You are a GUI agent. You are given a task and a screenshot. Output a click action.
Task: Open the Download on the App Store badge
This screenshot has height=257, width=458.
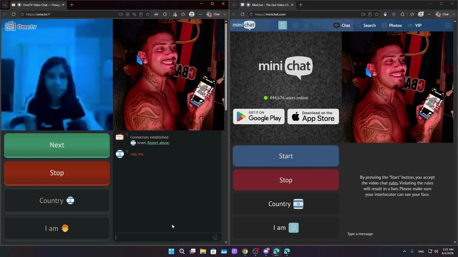click(x=313, y=116)
